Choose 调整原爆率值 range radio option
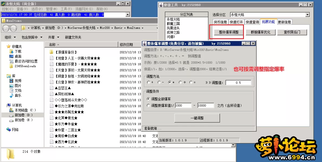The image size is (322, 162). (148, 105)
